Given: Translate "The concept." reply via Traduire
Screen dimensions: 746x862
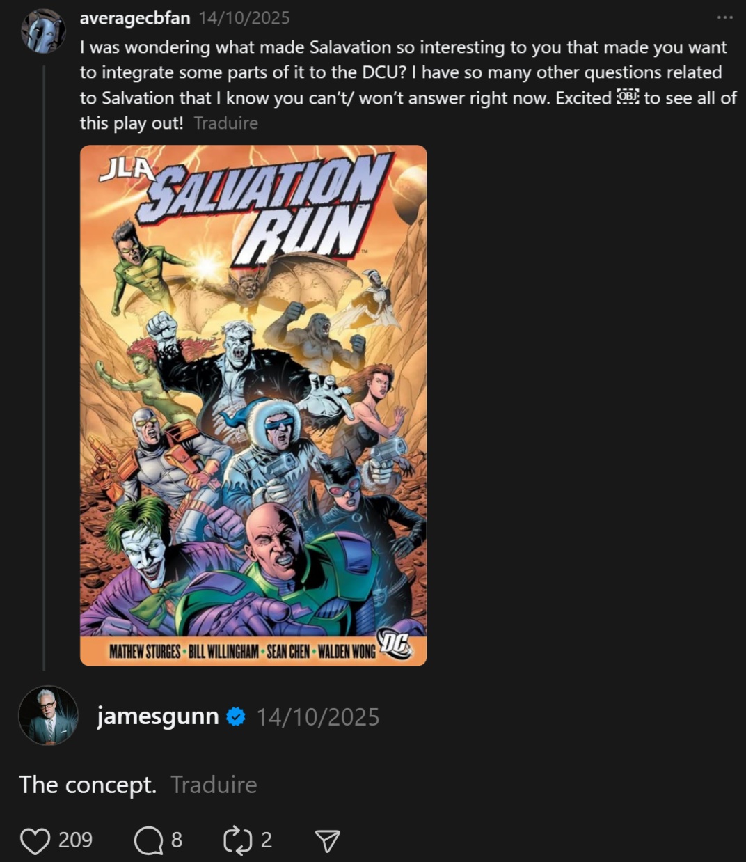Looking at the screenshot, I should (214, 785).
